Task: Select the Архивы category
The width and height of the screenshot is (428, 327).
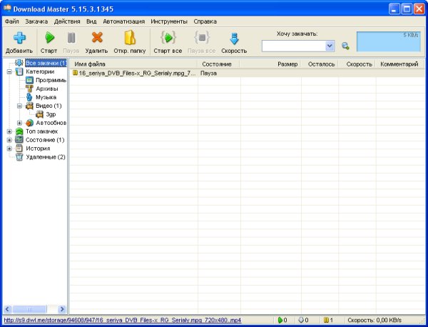Action: (46, 89)
